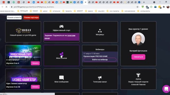Image resolution: width=170 pixels, height=95 pixels.
Task: Open a new browser tab
Action: tap(144, 2)
